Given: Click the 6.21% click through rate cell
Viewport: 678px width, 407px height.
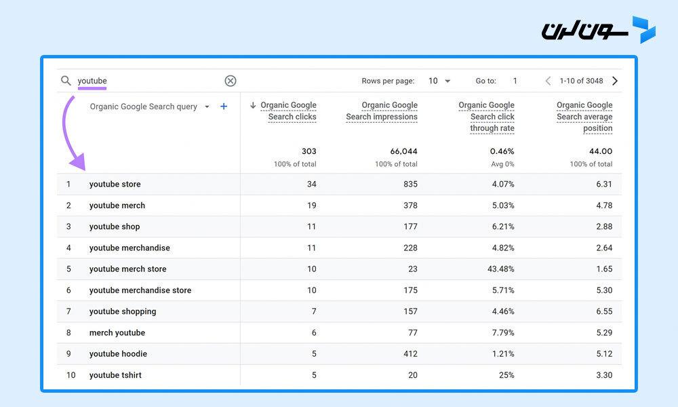Looking at the screenshot, I should (503, 227).
